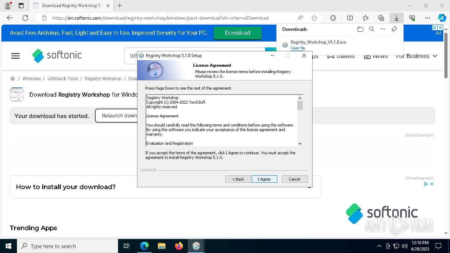Expand For Business dropdown
This screenshot has width=450, height=253.
(x=417, y=56)
